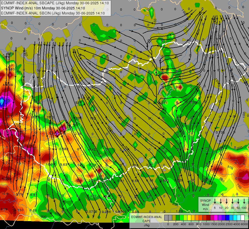
Task: Click the ECMWF-INDEX-ANAL label in bottom legend
Action: 147,217
